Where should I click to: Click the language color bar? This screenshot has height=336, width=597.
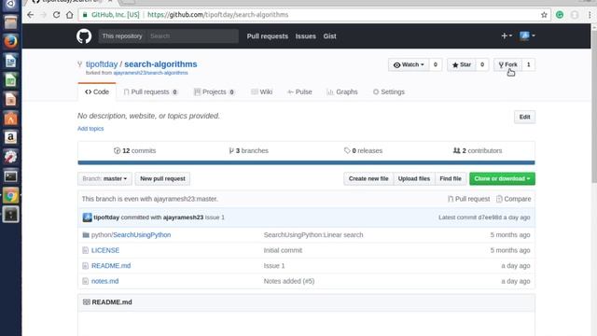[x=306, y=162]
